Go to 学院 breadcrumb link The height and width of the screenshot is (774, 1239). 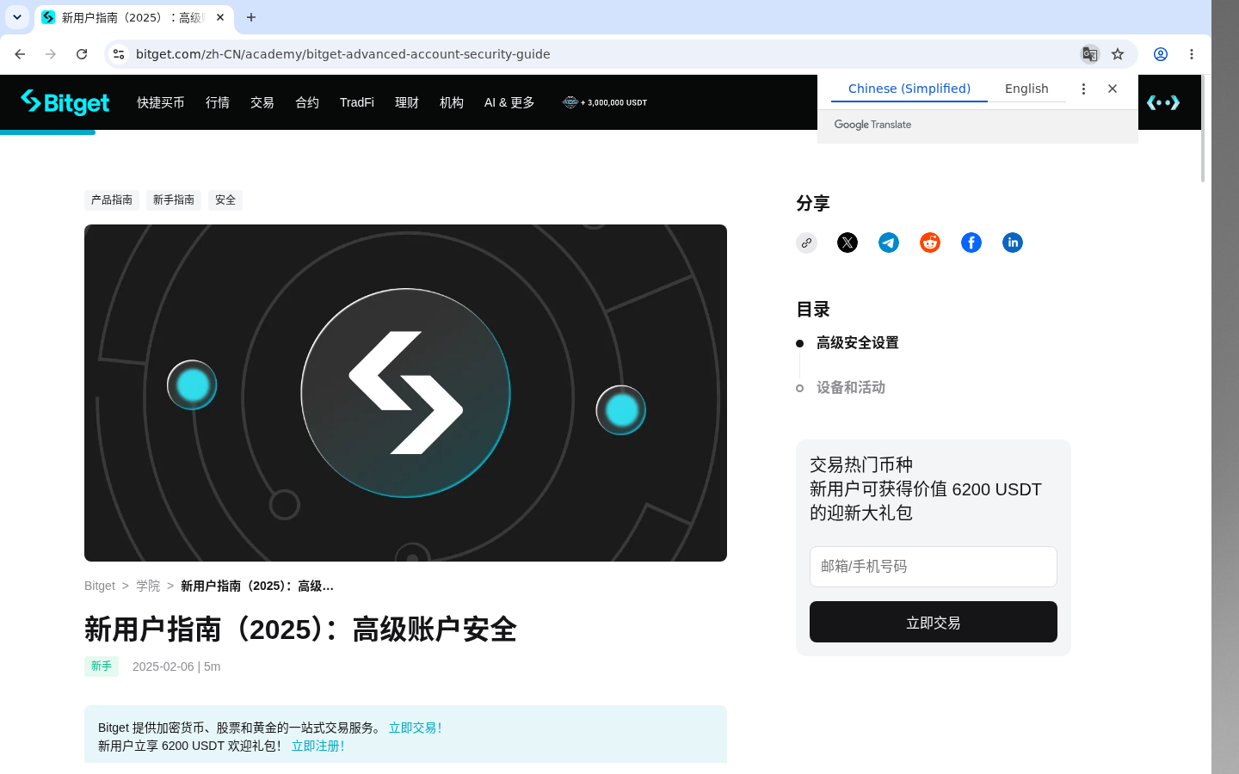(x=148, y=586)
